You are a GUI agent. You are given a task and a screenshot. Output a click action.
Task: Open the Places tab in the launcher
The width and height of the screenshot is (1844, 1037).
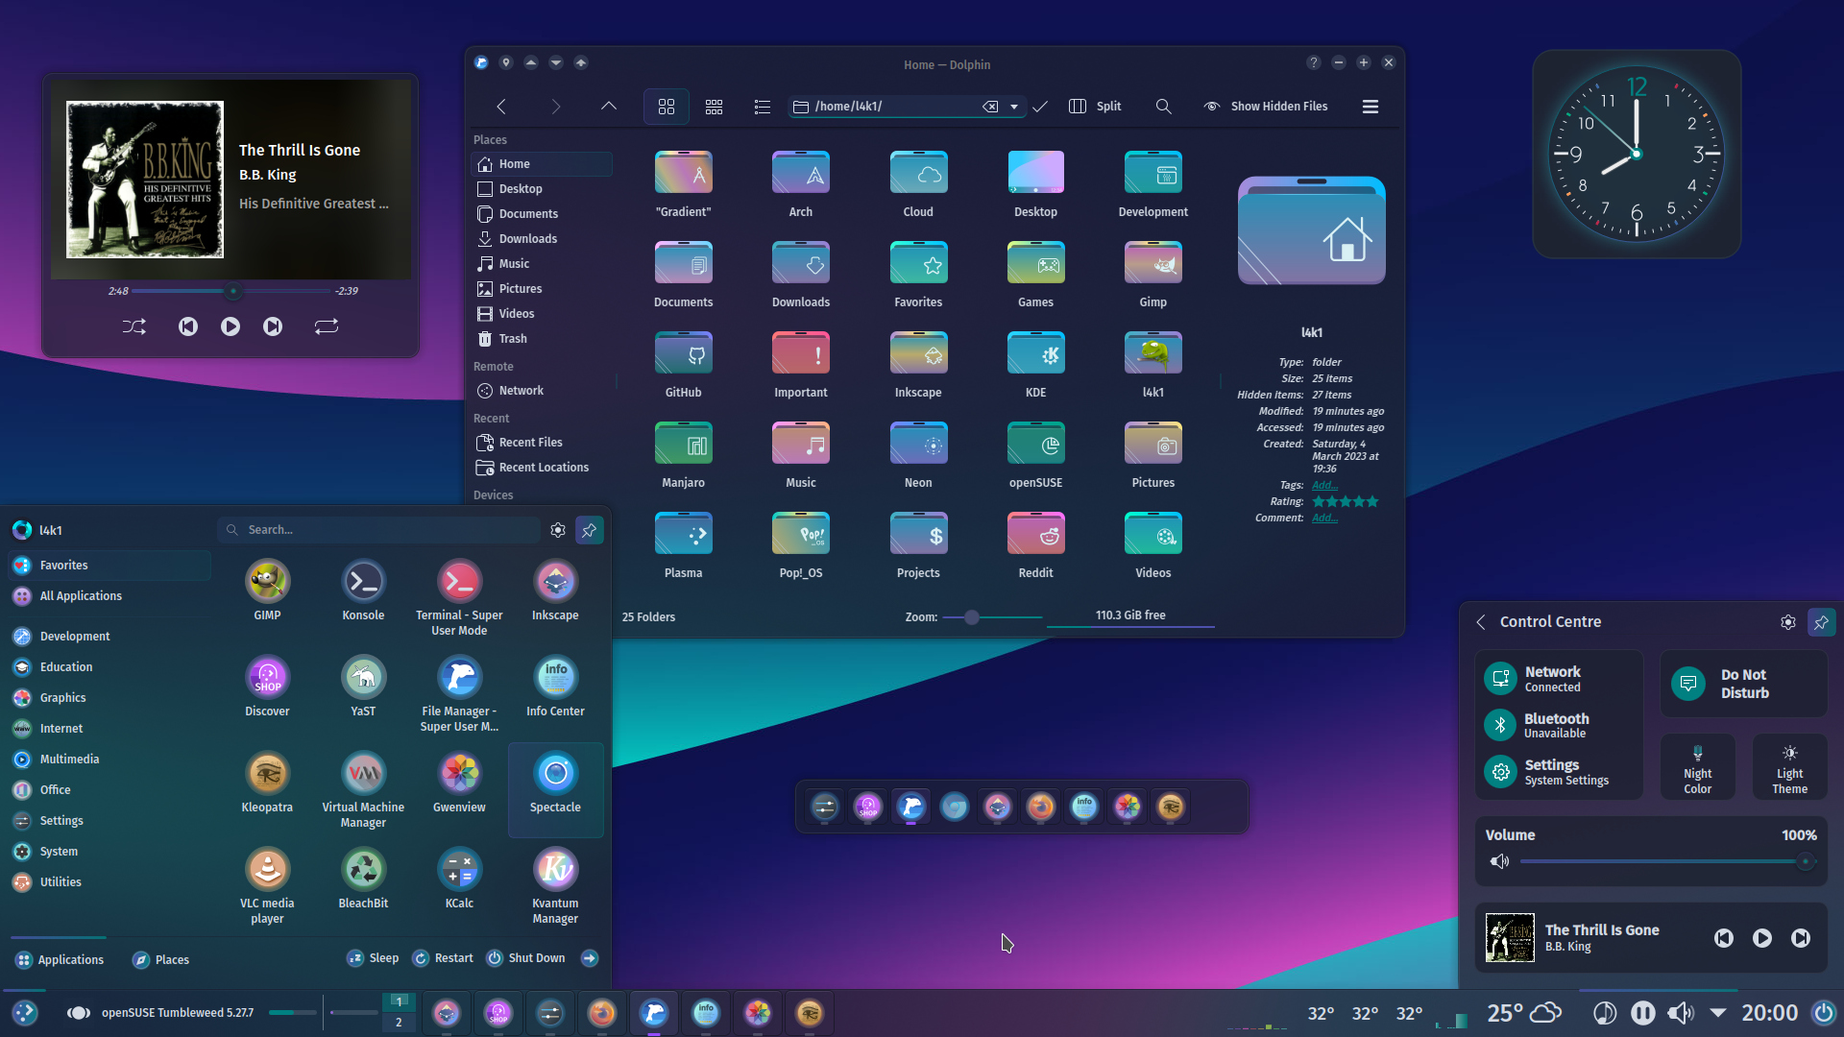coord(160,958)
